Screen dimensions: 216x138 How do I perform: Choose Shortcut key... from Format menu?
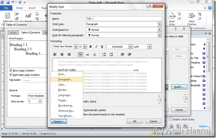tap(67, 111)
